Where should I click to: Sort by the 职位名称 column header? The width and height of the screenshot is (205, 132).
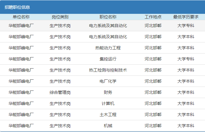pos(108,17)
